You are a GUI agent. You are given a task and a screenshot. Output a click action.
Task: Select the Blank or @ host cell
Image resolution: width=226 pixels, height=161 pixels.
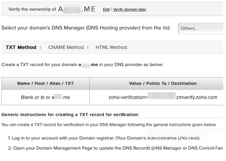pyautogui.click(x=45, y=97)
